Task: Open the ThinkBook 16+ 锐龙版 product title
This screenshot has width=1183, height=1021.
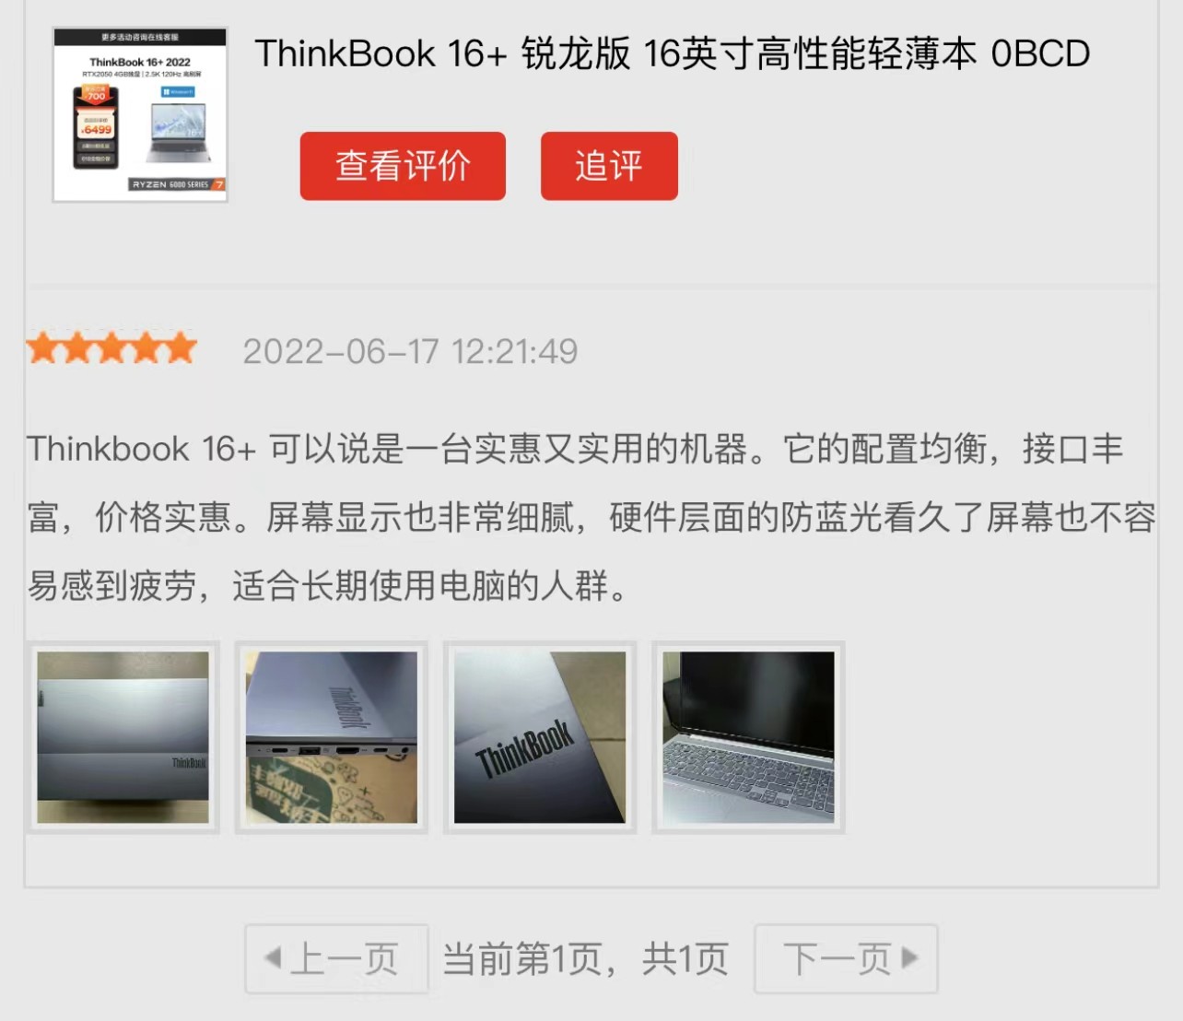Action: tap(672, 53)
